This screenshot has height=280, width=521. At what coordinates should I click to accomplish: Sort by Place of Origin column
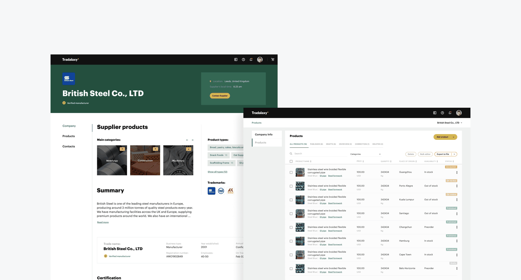click(408, 161)
